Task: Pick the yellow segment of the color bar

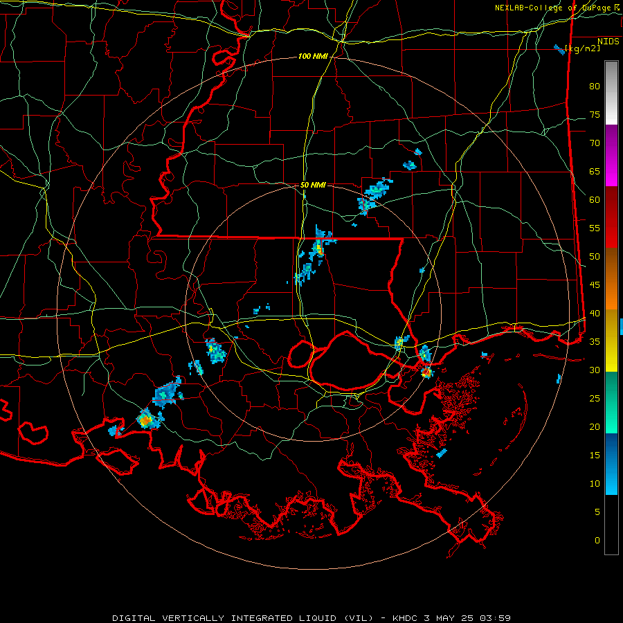Action: point(611,341)
